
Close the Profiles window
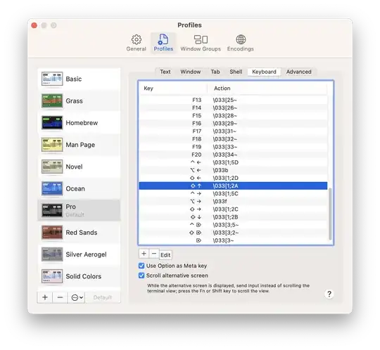click(34, 25)
